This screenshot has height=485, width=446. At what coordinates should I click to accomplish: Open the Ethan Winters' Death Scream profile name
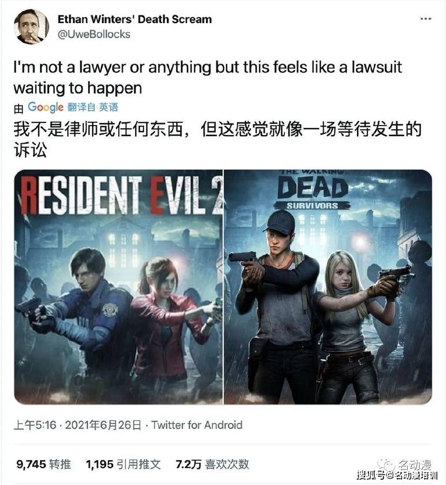click(x=134, y=19)
